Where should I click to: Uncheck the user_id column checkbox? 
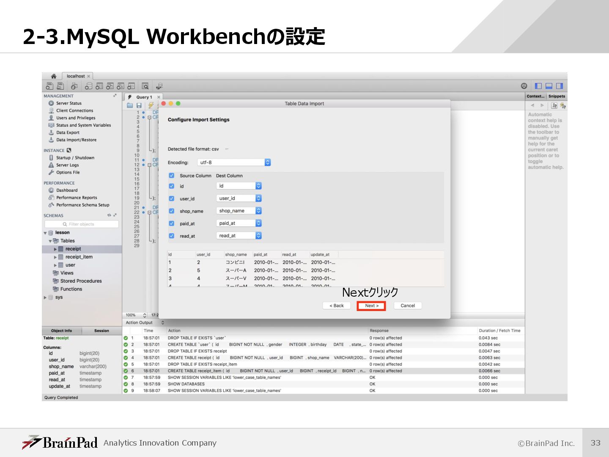(x=172, y=198)
